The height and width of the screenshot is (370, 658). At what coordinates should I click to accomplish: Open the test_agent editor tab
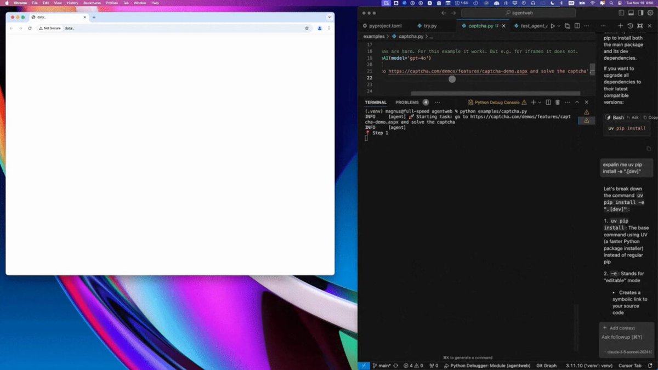coord(530,26)
